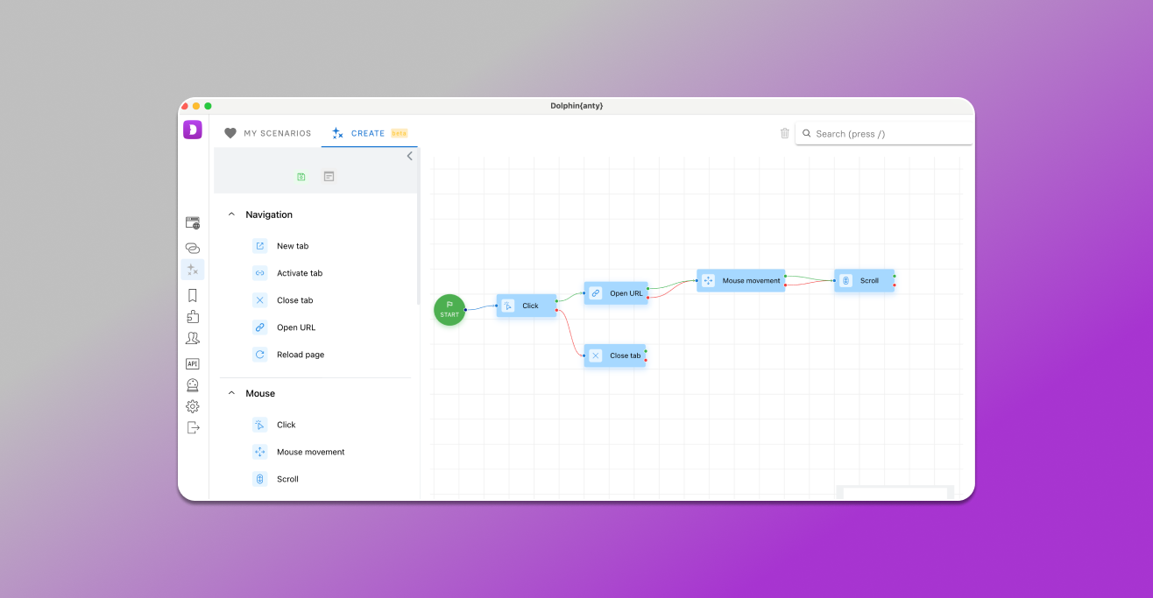Select Reload page in Navigation list
The width and height of the screenshot is (1153, 598).
coord(301,355)
